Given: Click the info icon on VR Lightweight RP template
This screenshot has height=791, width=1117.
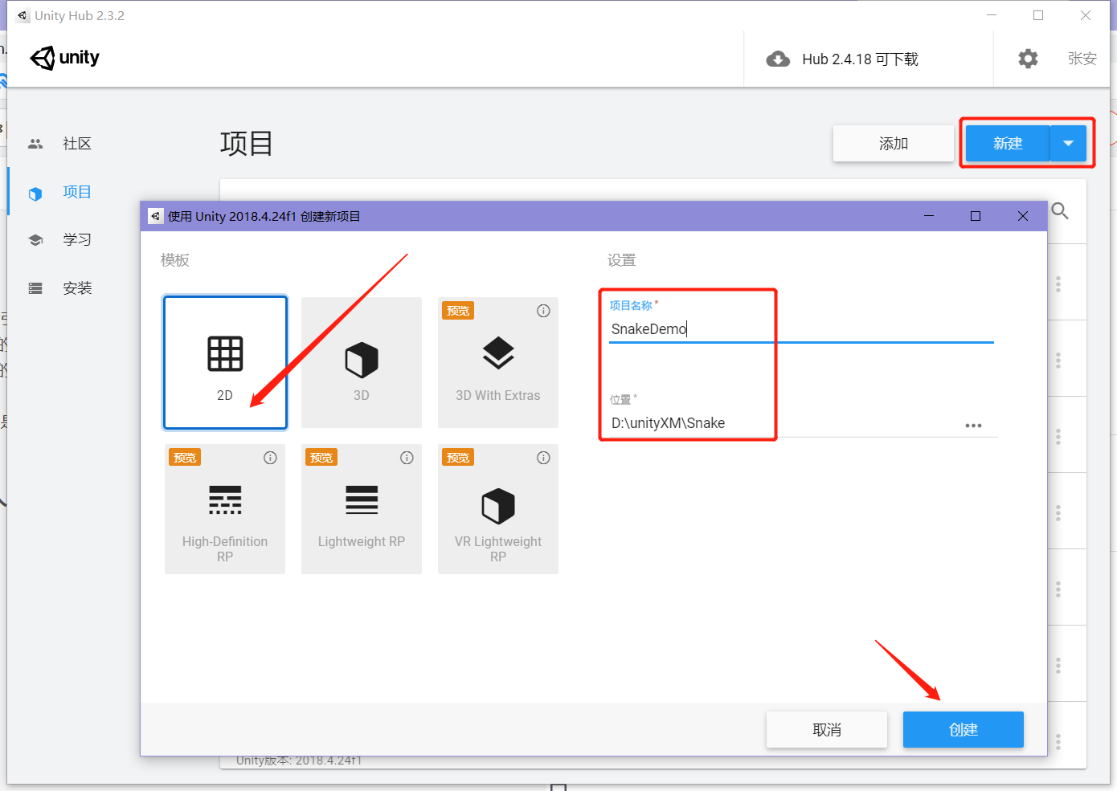Looking at the screenshot, I should coord(543,458).
